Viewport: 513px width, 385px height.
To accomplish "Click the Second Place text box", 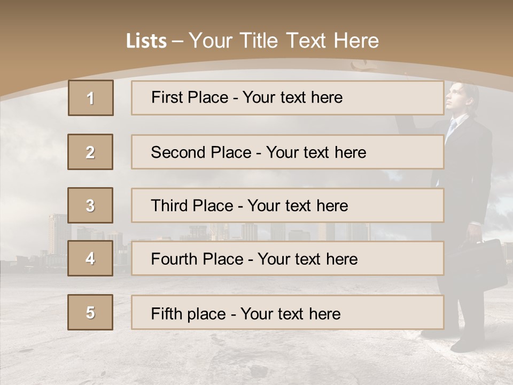I will [x=287, y=152].
